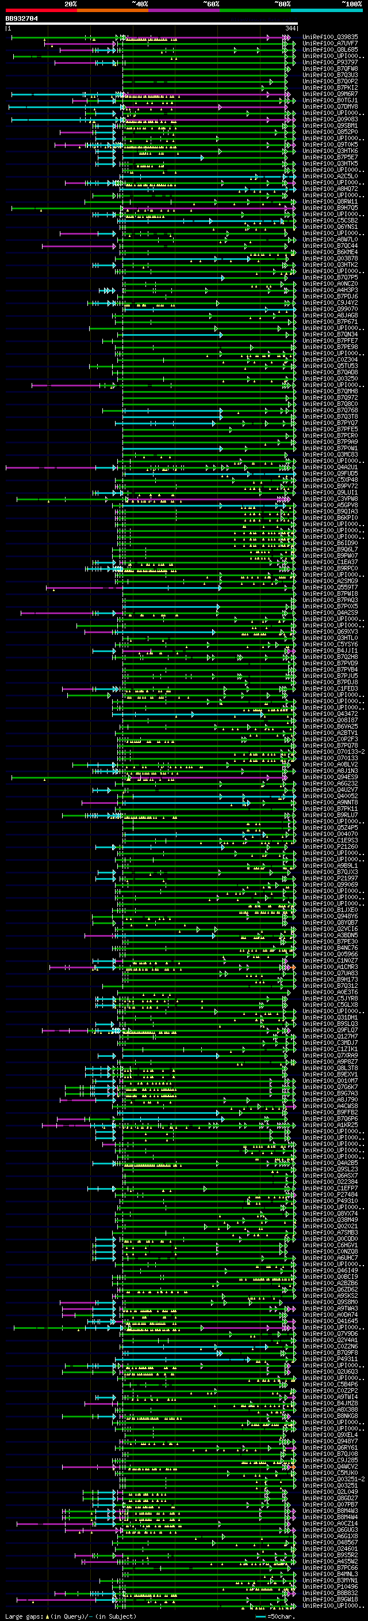The image size is (368, 1621).
Task: Open hit UniRef100_B4JMZ8
Action: 330,1402
